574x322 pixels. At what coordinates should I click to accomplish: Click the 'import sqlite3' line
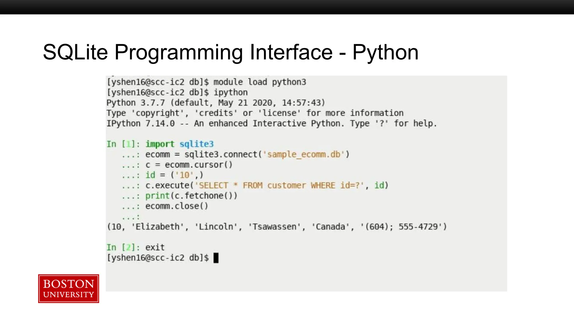pos(160,144)
